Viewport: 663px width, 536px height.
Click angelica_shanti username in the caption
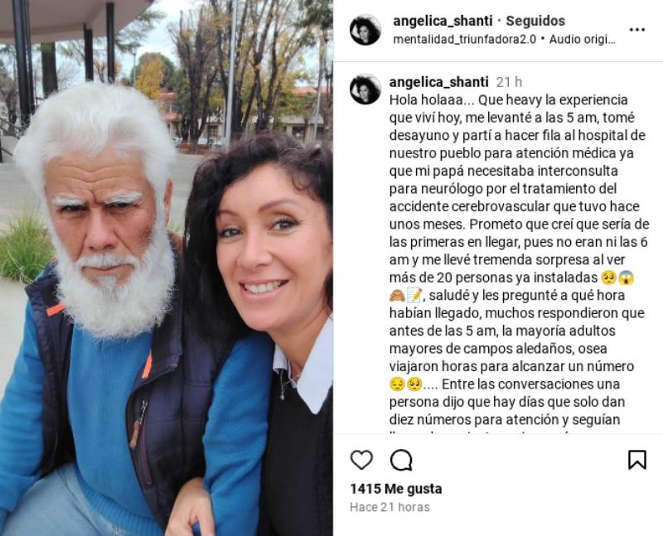[438, 82]
